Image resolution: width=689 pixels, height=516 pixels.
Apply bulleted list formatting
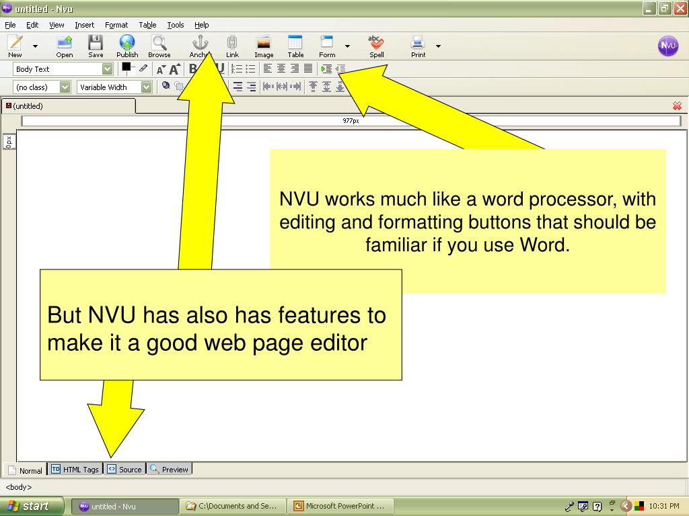click(x=250, y=69)
